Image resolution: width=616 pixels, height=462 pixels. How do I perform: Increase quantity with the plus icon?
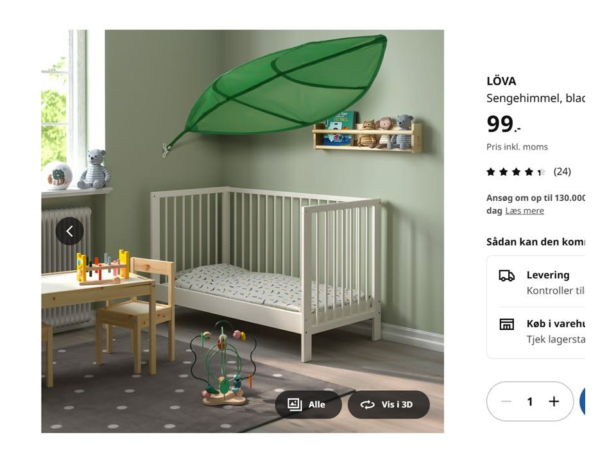pyautogui.click(x=554, y=402)
